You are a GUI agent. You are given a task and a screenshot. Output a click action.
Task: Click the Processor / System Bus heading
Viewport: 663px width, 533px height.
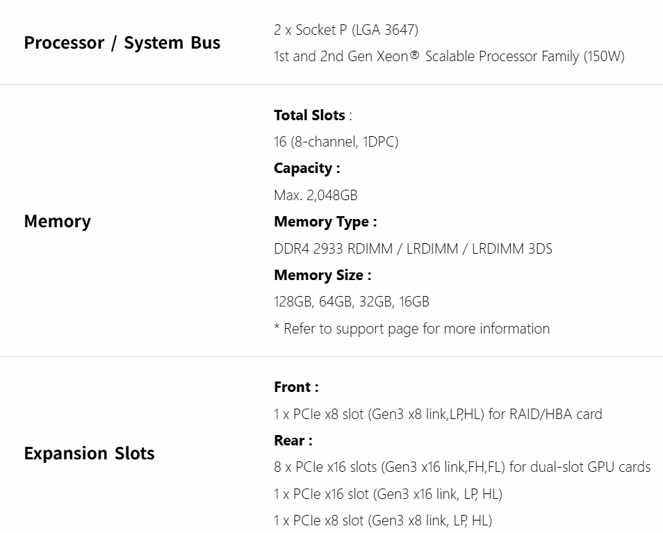pos(122,43)
